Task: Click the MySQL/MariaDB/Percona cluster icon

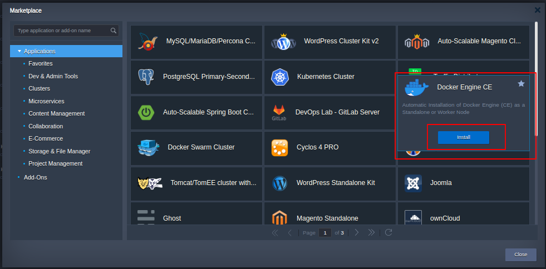Action: pyautogui.click(x=146, y=41)
